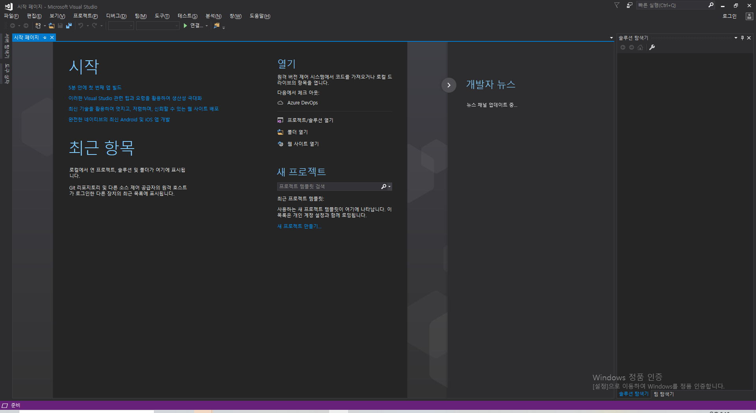
Task: Click the 웹 사이트 배포 link
Action: pos(144,109)
